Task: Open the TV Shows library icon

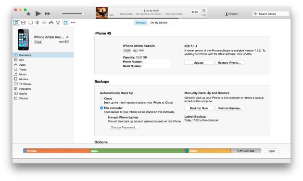Action: (x=30, y=23)
